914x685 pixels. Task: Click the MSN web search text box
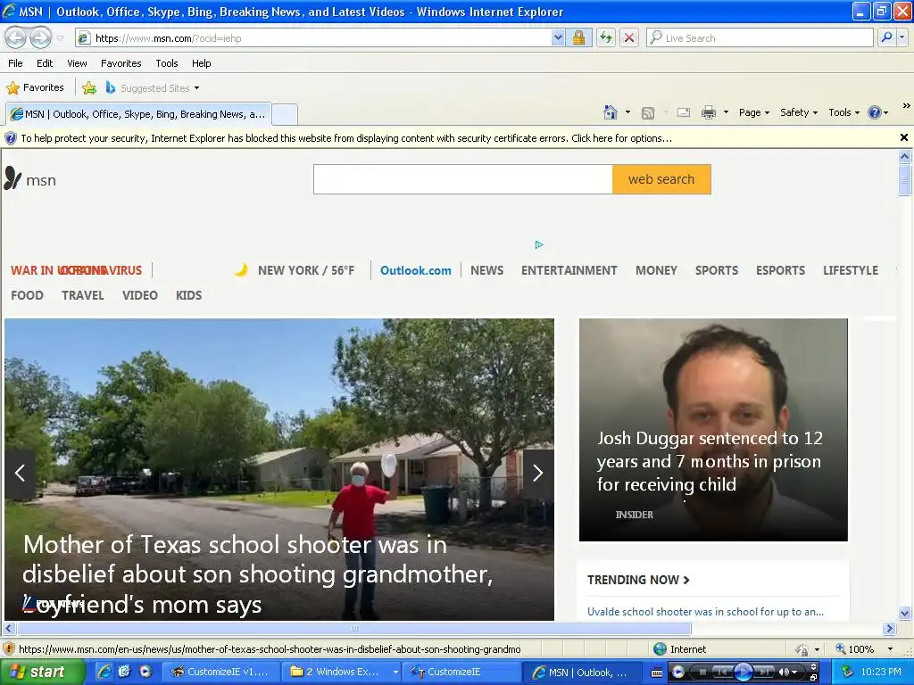click(463, 179)
